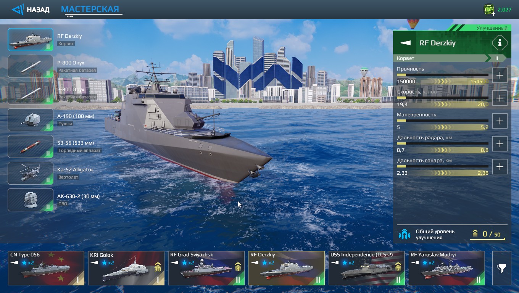This screenshot has width=519, height=293.
Task: Choose the RF Yaroslav Mudryi ship card
Action: [x=446, y=268]
